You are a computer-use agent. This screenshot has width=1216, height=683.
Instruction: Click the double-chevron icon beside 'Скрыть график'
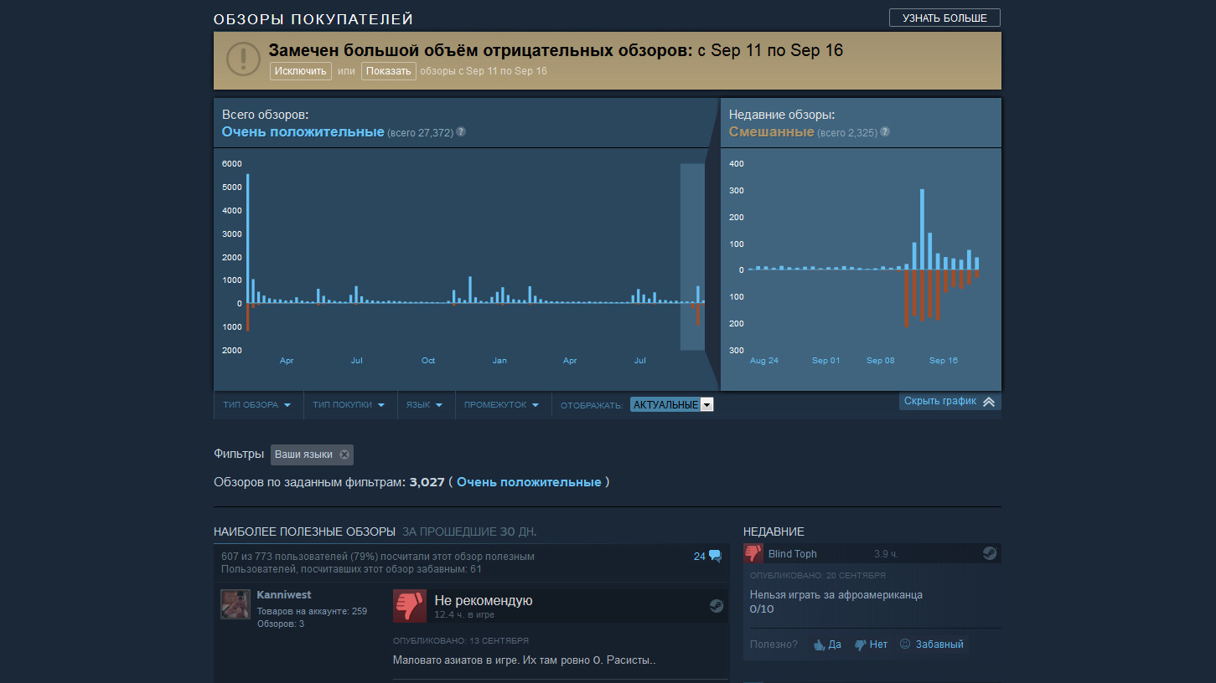click(989, 402)
